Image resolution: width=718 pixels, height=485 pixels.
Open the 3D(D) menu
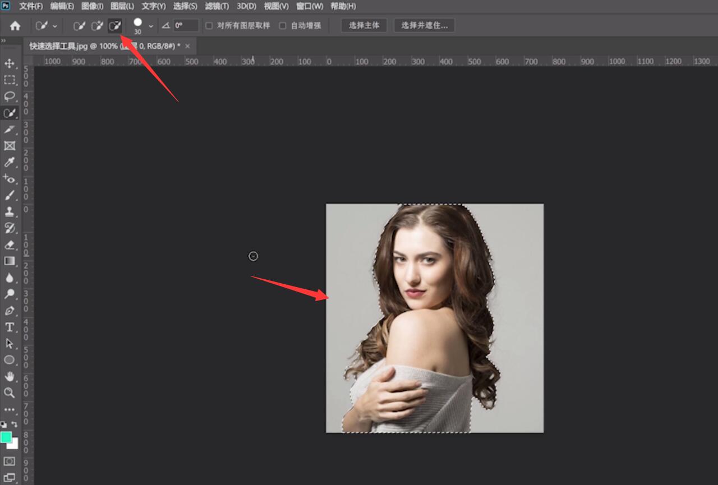246,6
